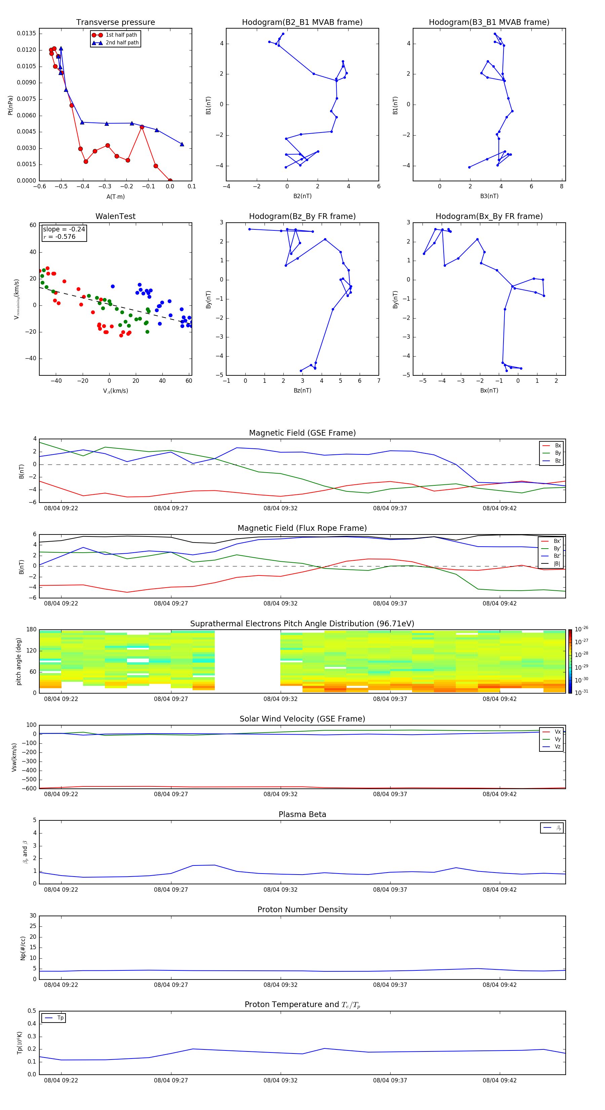
Task: Click 'Hodogram(B2_B1 MVAB frame)' title
Action: coord(302,23)
